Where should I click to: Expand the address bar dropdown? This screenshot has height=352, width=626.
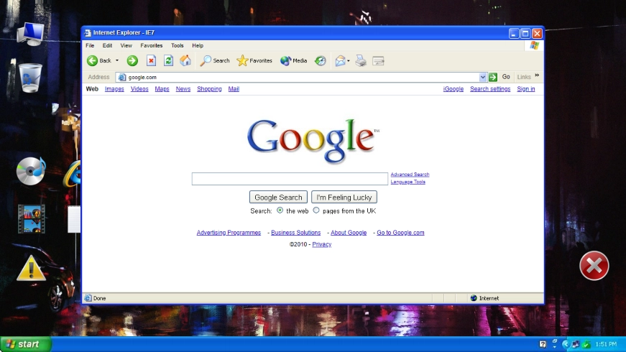[483, 77]
